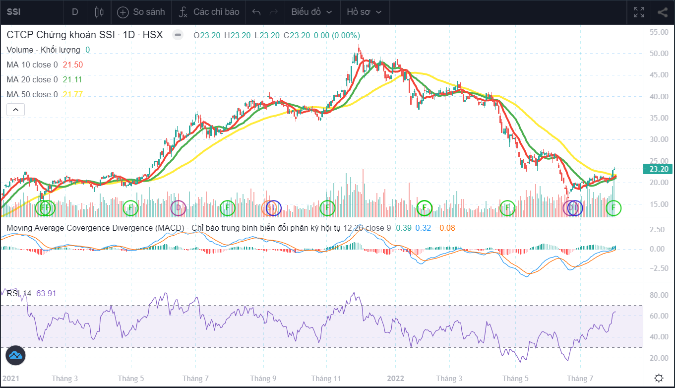
Task: Select the MA 20 close legend
Action: tap(32, 79)
